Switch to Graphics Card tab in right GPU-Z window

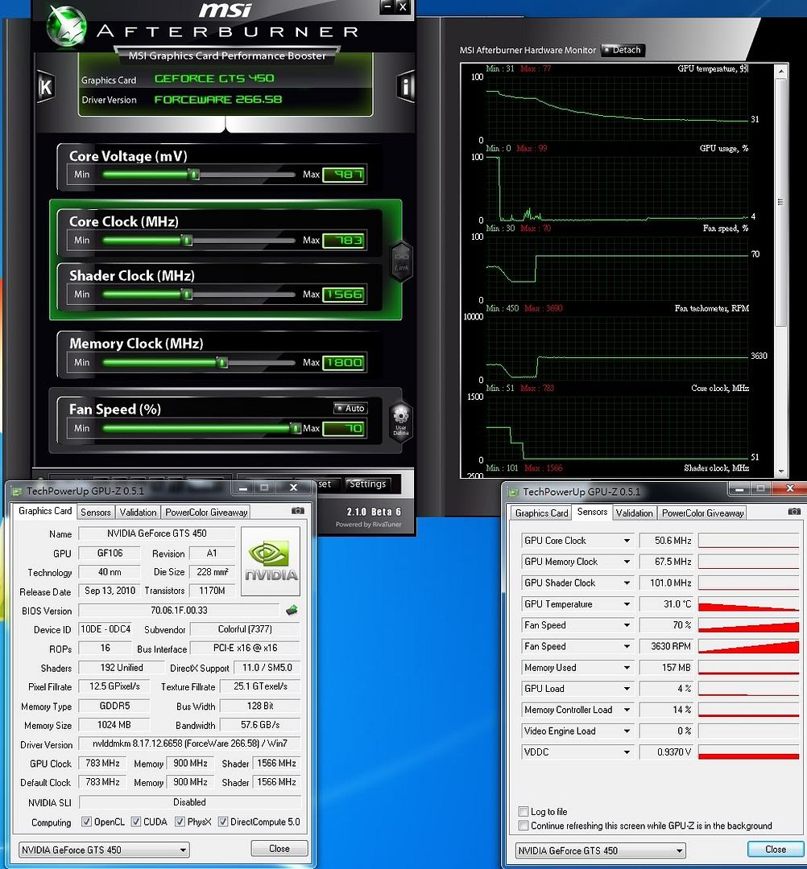[x=541, y=513]
